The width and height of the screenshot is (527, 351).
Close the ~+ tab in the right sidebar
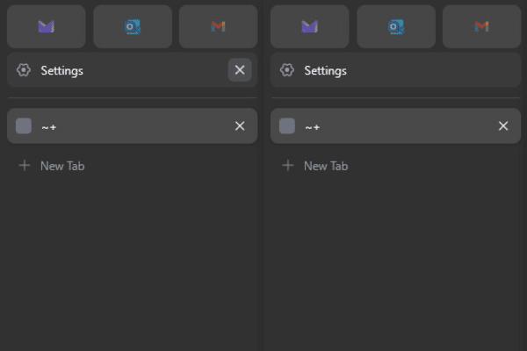503,126
